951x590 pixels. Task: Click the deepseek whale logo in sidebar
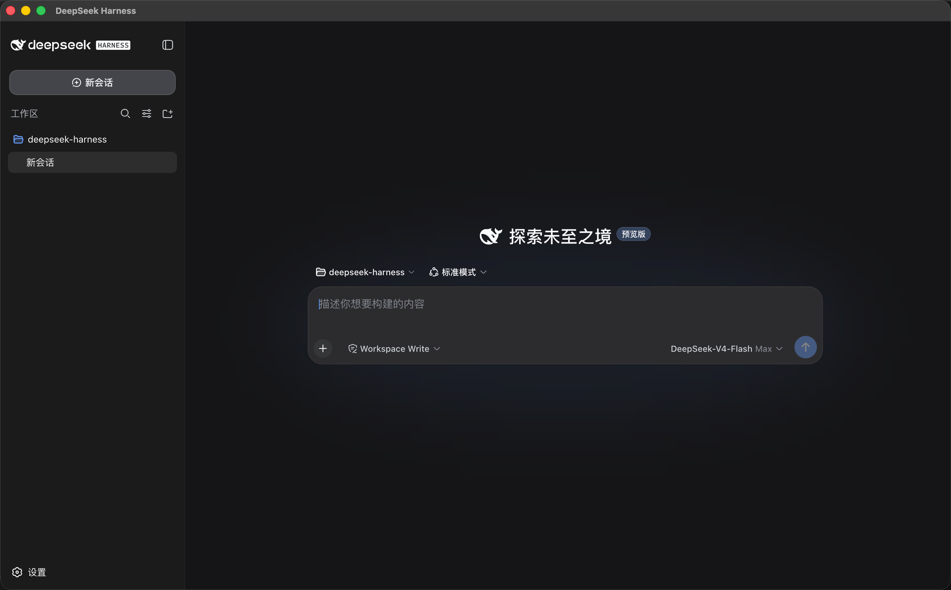(18, 45)
